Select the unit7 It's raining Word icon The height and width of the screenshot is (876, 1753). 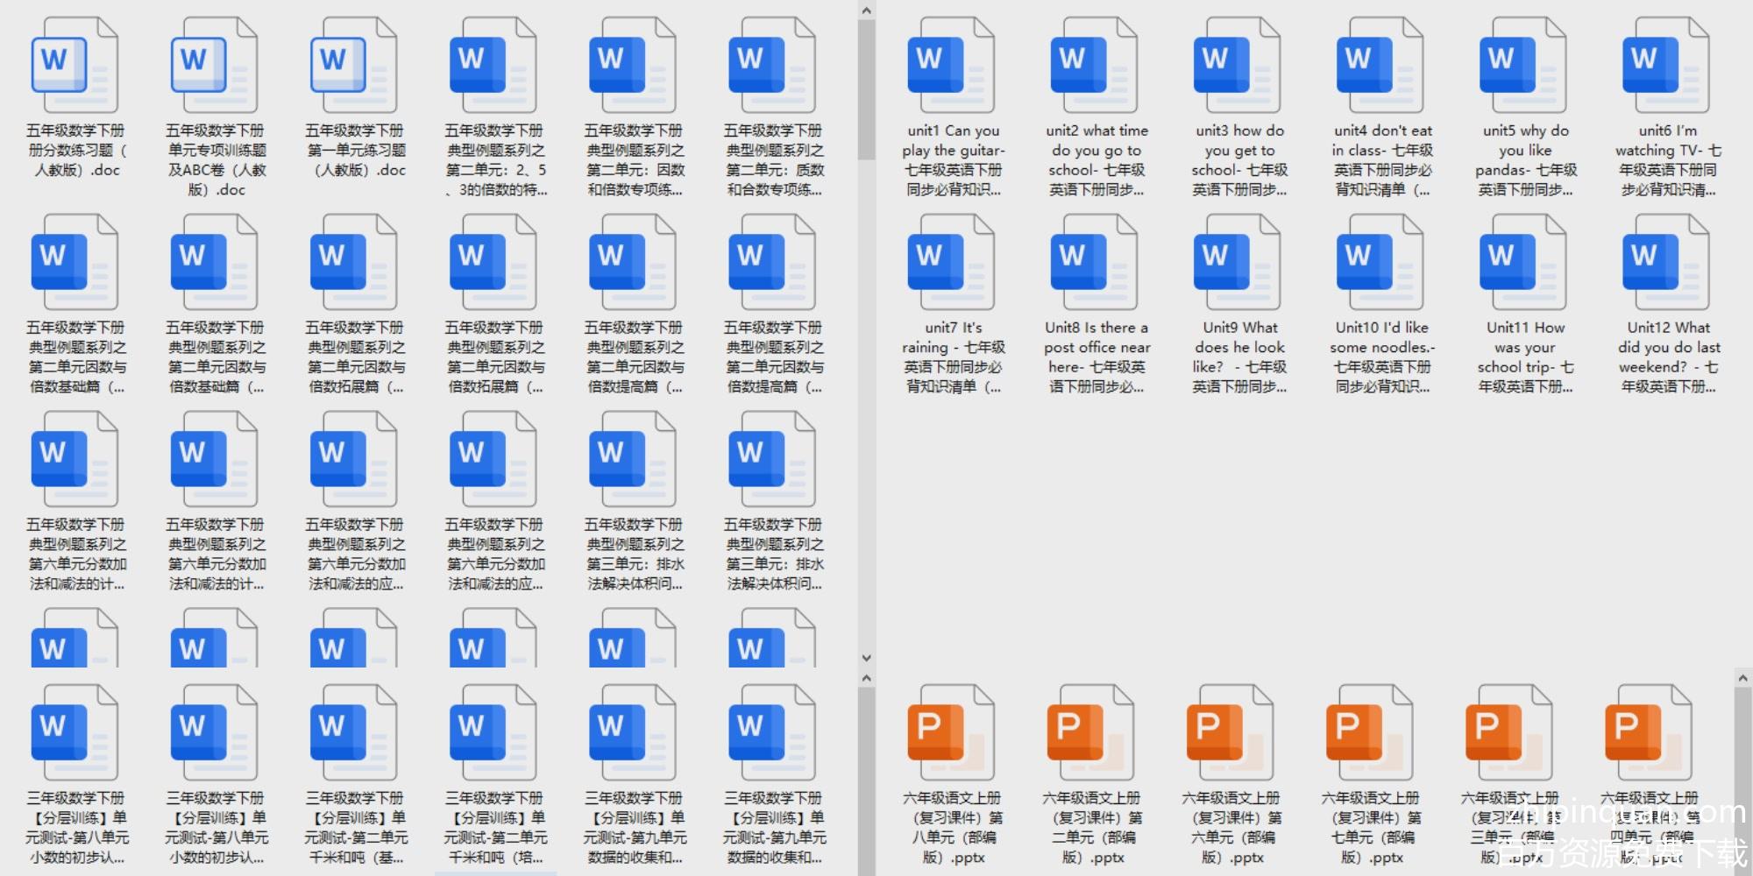pos(951,263)
